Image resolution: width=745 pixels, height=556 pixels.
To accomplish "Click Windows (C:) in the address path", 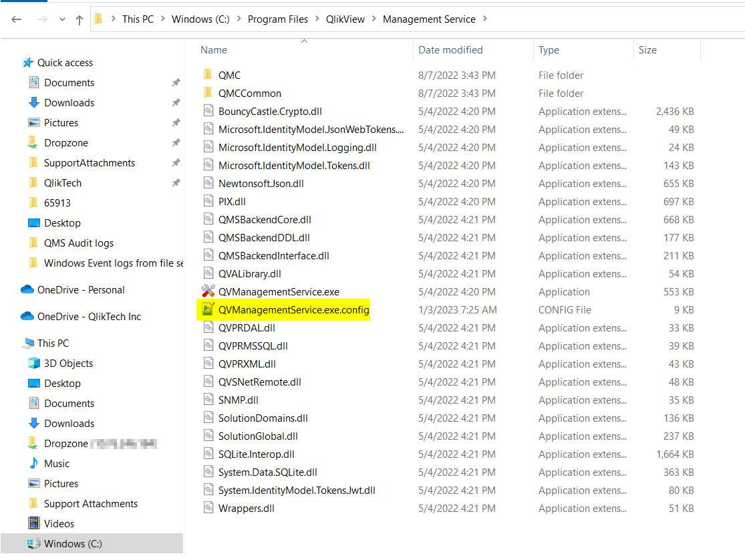I will point(200,19).
